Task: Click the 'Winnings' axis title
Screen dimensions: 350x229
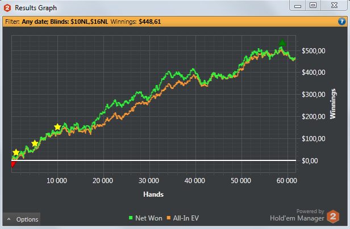Action: tap(333, 104)
